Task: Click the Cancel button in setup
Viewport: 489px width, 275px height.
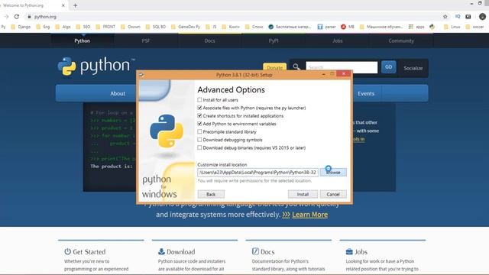Action: click(x=333, y=194)
